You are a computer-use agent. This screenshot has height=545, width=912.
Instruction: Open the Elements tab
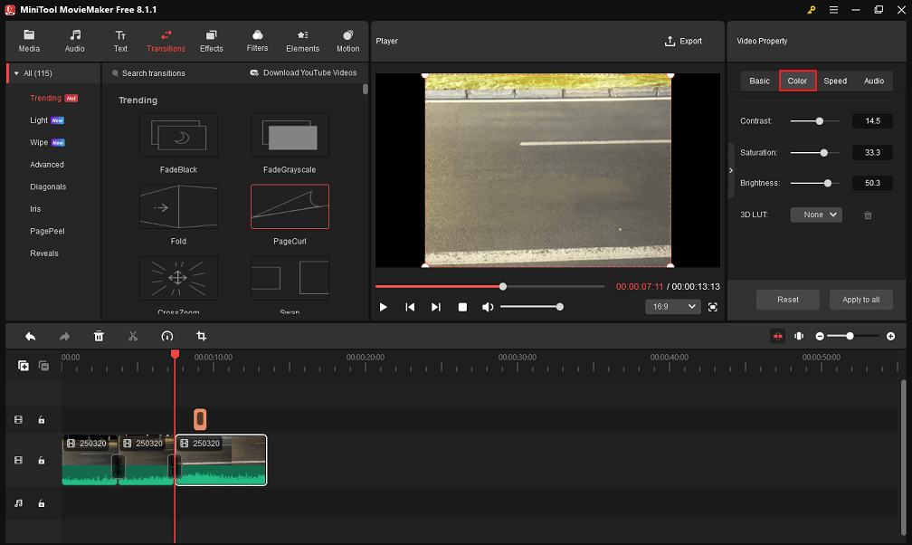click(x=302, y=42)
